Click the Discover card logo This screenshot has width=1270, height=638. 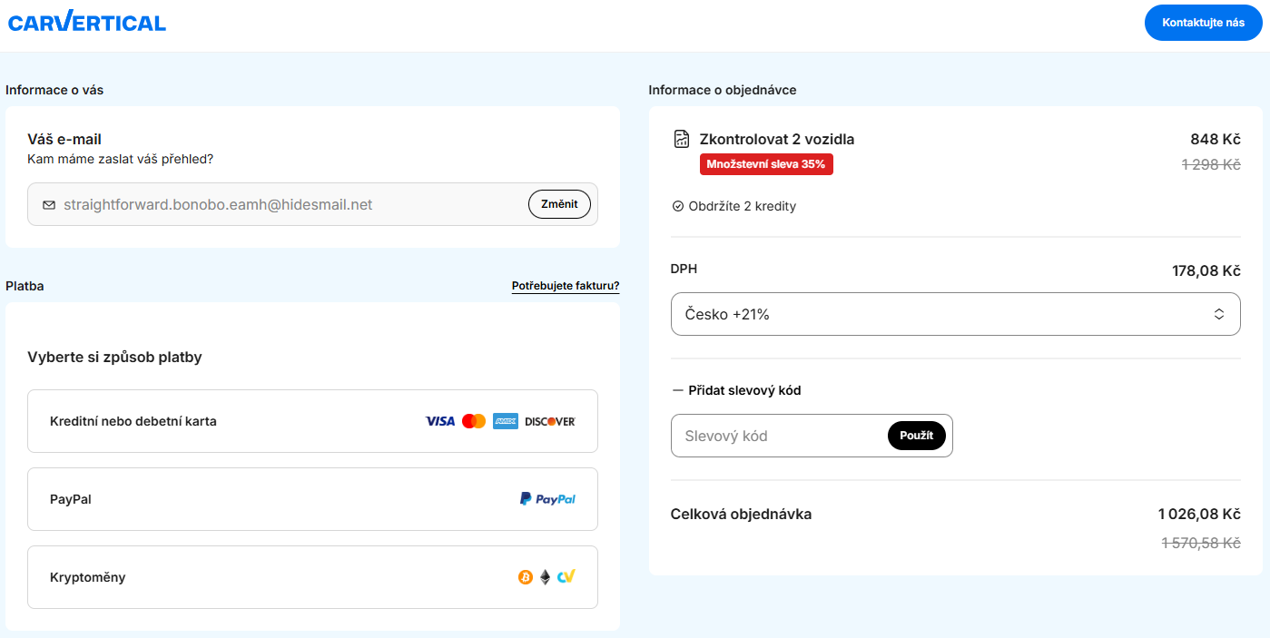tap(550, 421)
